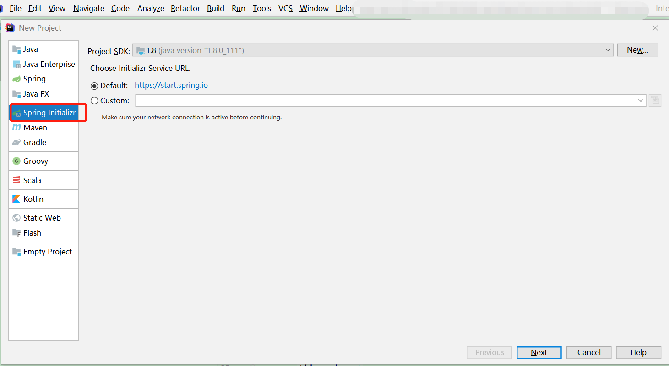Open the Refactor menu
Viewport: 669px width, 366px height.
185,8
